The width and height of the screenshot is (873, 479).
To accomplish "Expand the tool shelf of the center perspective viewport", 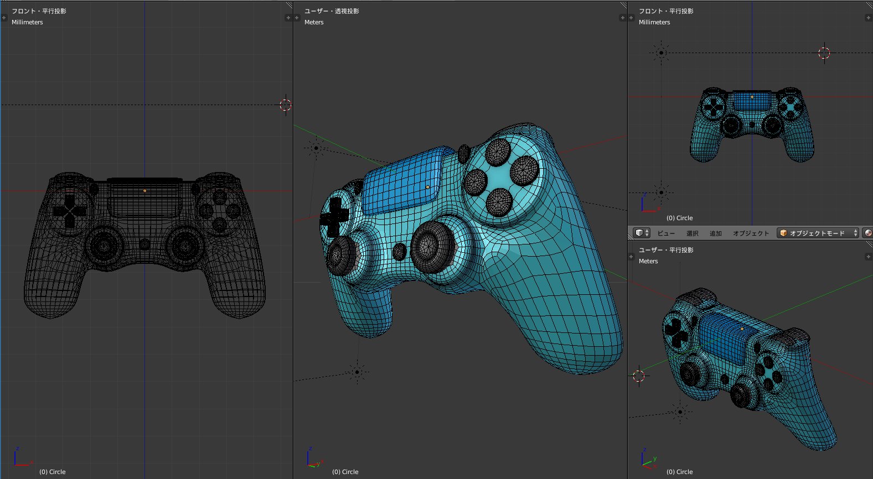I will (297, 18).
